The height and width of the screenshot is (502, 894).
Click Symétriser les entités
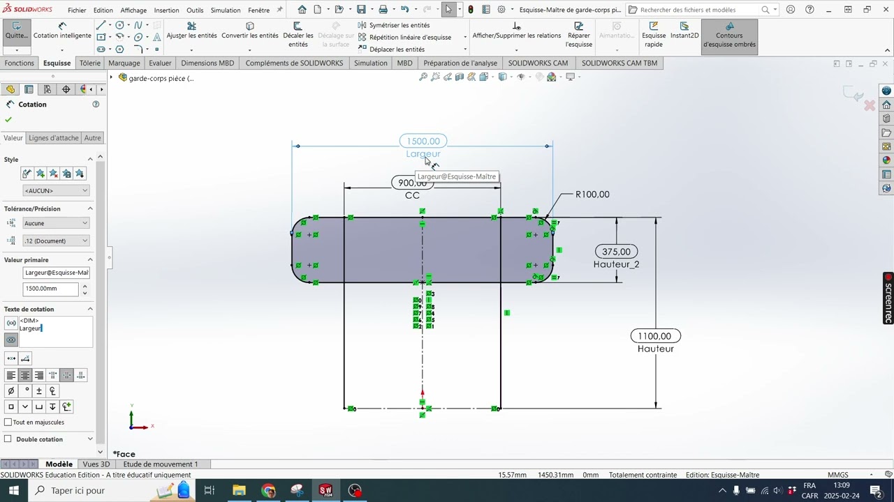pos(393,25)
